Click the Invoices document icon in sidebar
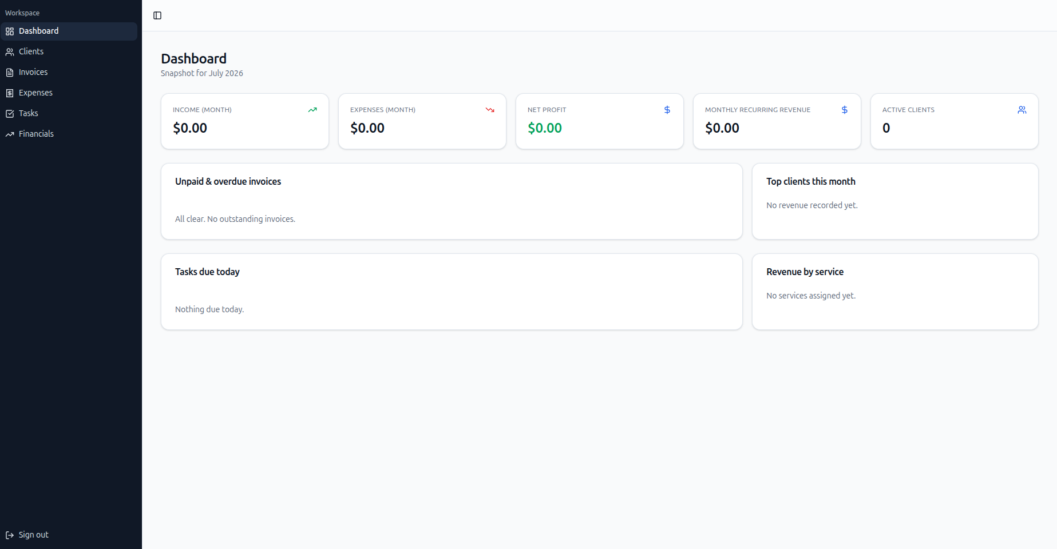 [x=10, y=73]
